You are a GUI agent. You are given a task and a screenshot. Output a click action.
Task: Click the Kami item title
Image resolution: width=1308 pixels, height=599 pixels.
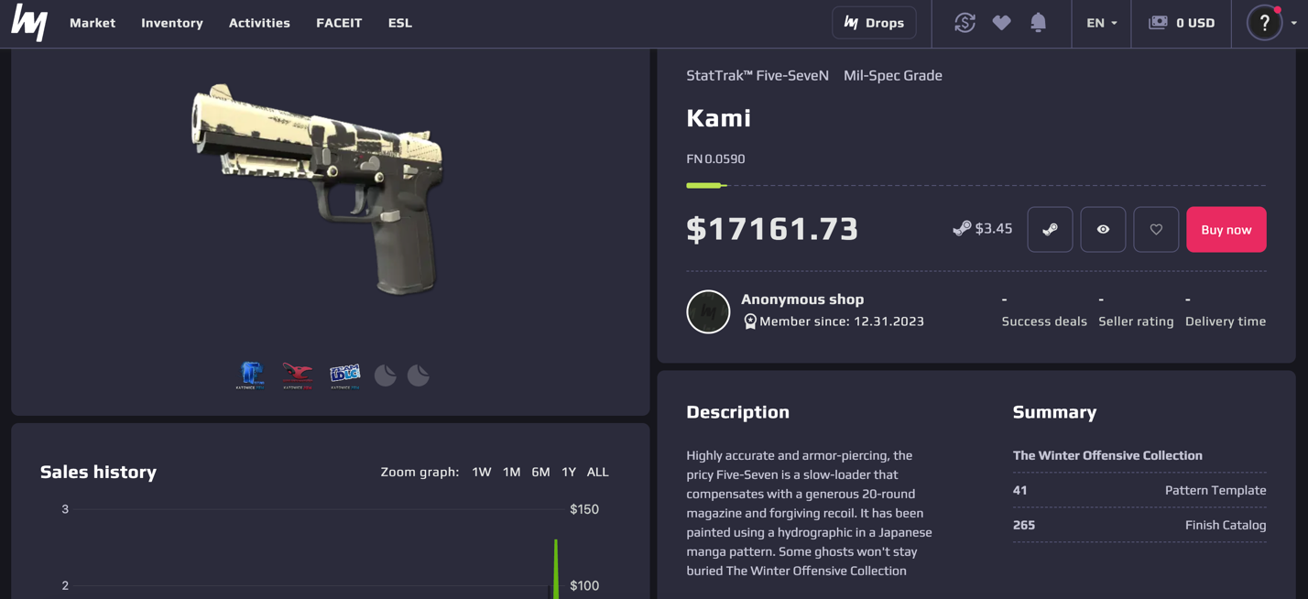tap(719, 118)
